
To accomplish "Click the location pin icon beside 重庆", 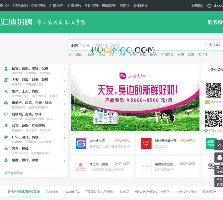I will click(1, 6).
